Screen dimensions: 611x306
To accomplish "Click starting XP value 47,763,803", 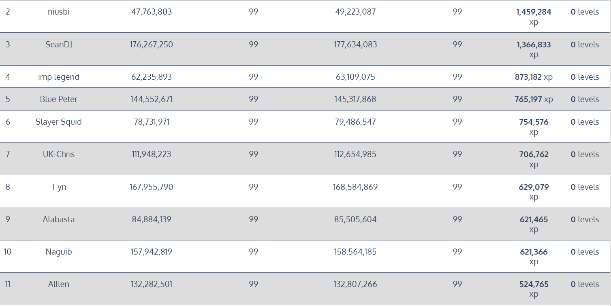I will pos(152,12).
